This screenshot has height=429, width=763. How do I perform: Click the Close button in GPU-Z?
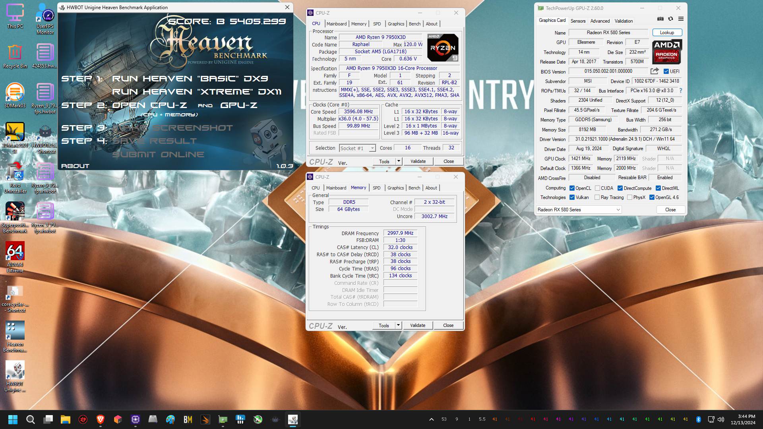(x=670, y=210)
